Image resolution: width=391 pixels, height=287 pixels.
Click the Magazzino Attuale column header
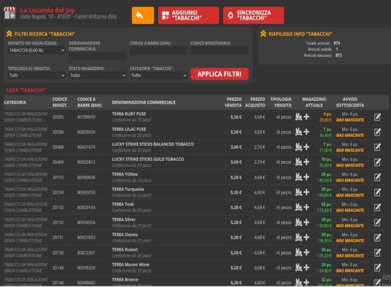click(314, 102)
